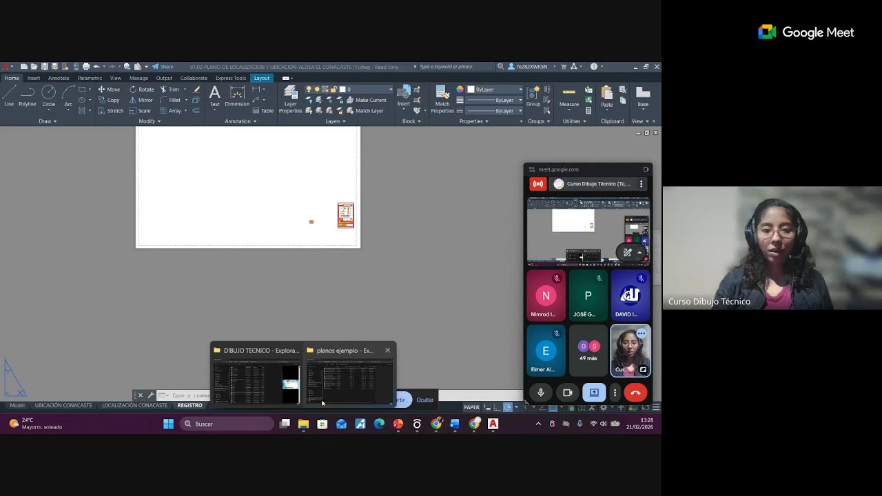882x496 pixels.
Task: Click the Share button
Action: 163,67
